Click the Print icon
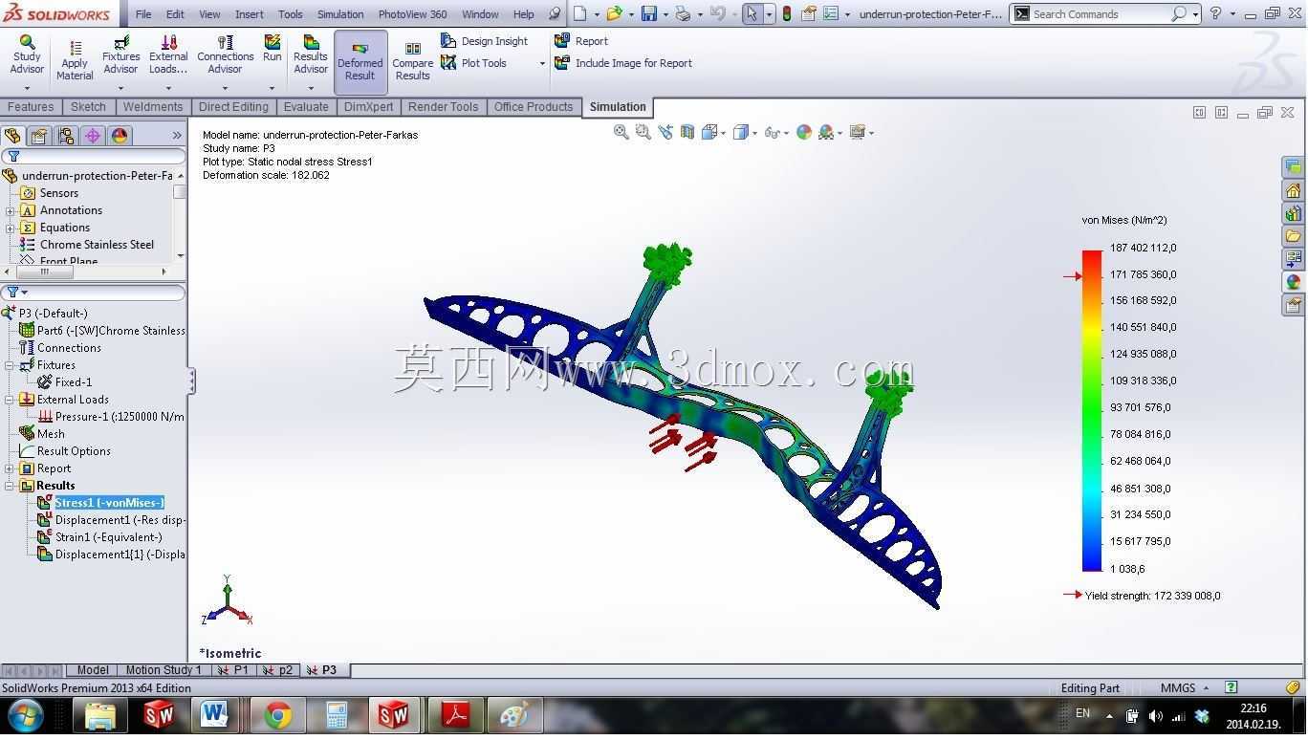Viewport: 1308px width, 740px height. coord(683,14)
